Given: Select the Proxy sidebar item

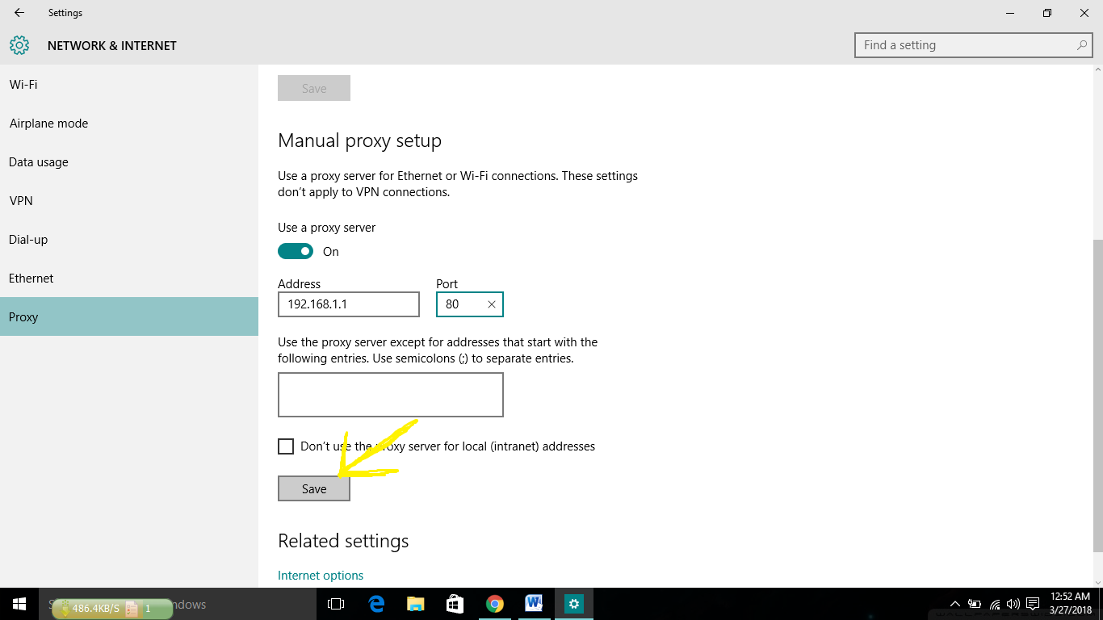Looking at the screenshot, I should pyautogui.click(x=129, y=317).
